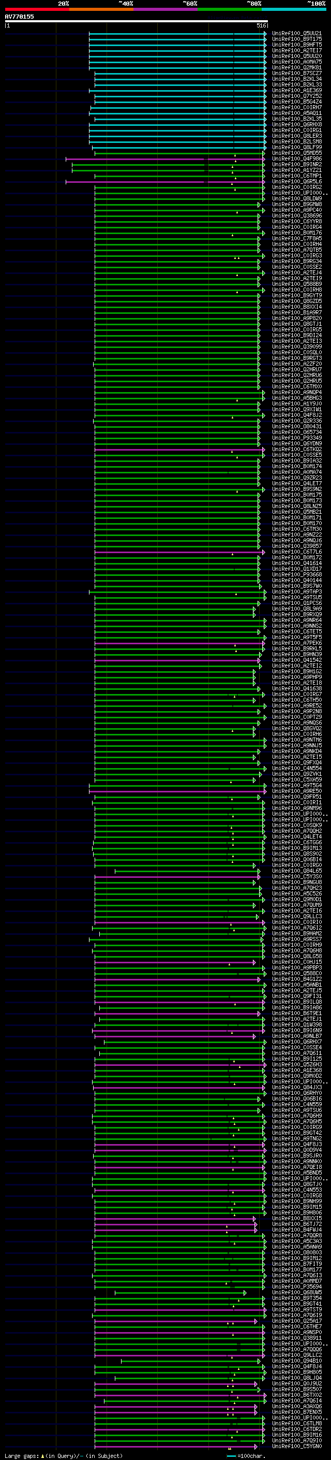
Task: Select the UniRef100_A0MA75 label
Action: 297,62
